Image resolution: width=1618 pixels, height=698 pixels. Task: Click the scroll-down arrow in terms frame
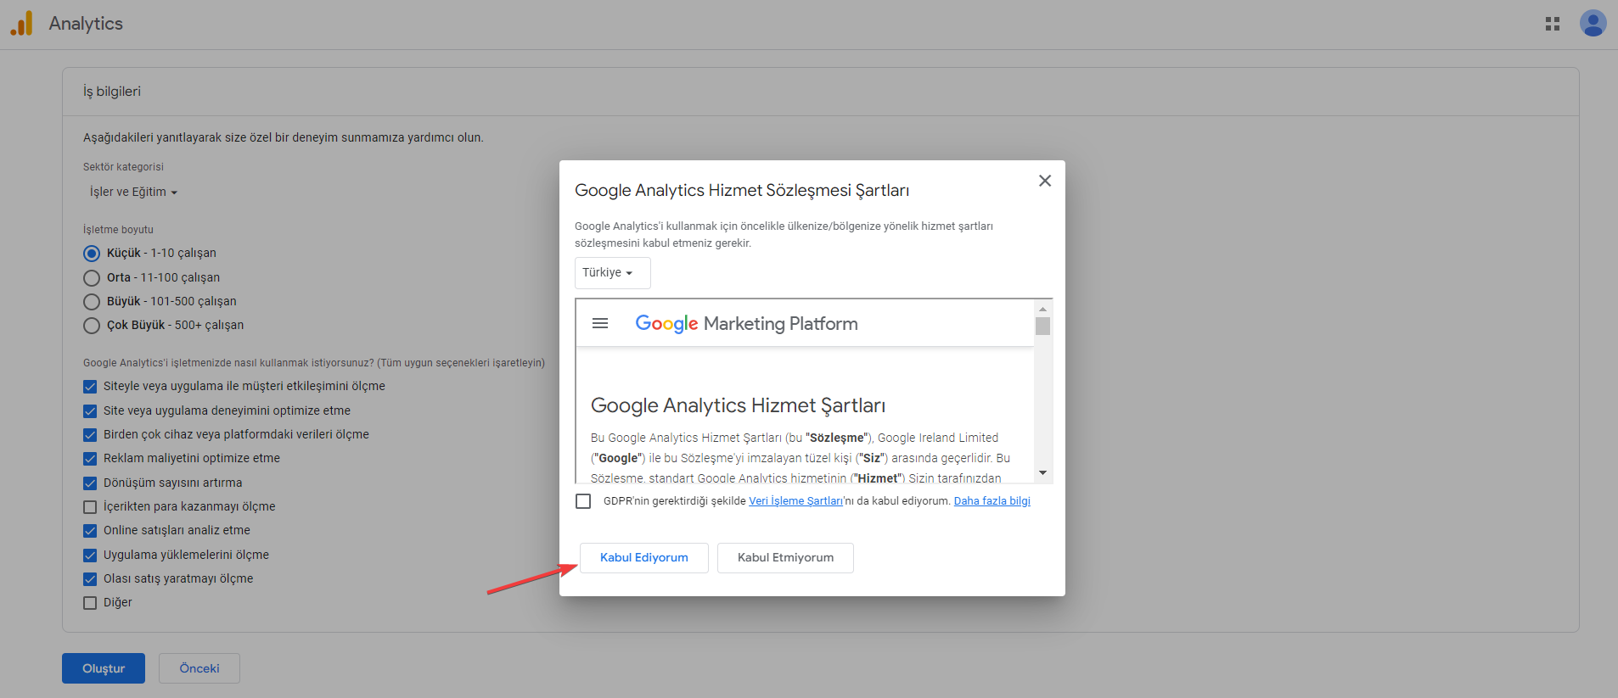1043,472
